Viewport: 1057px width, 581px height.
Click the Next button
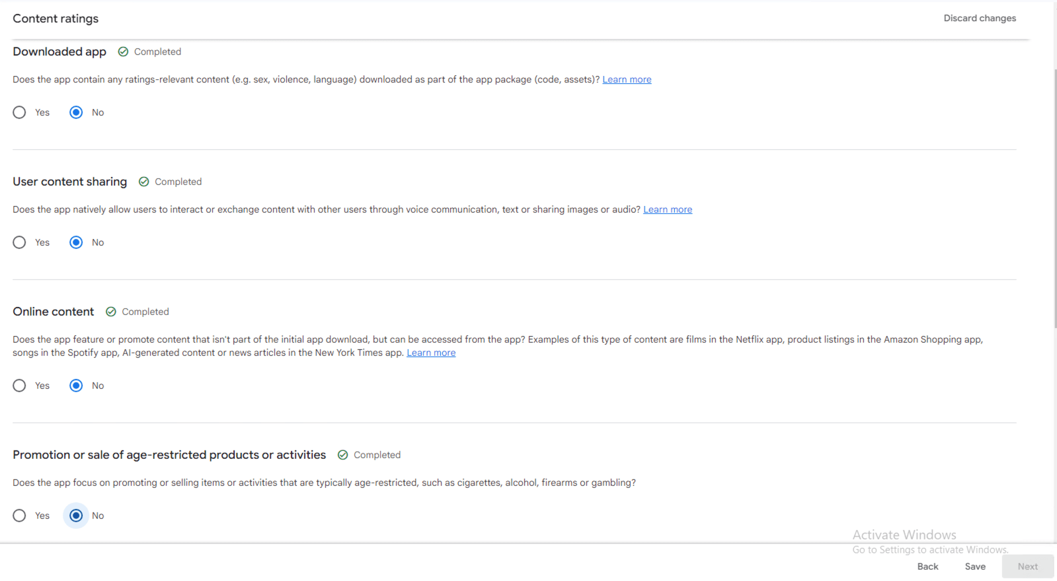tap(1027, 566)
